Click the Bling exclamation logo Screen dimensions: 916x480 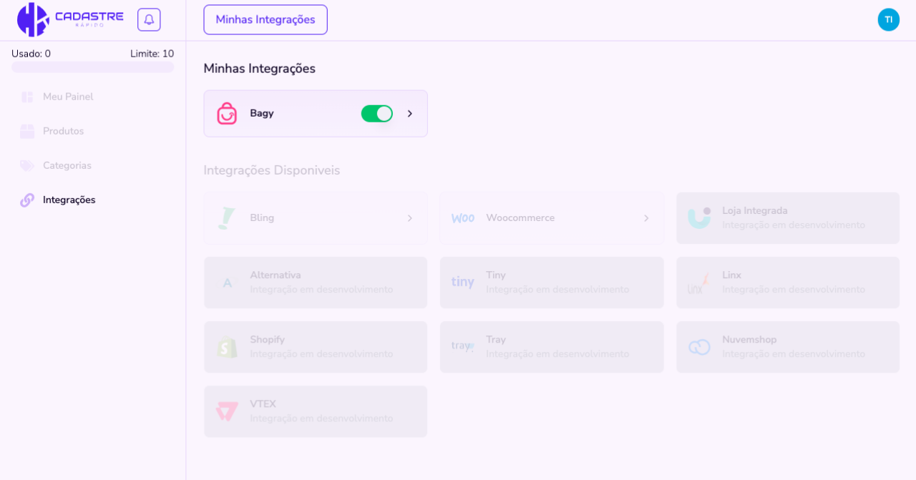coord(227,218)
